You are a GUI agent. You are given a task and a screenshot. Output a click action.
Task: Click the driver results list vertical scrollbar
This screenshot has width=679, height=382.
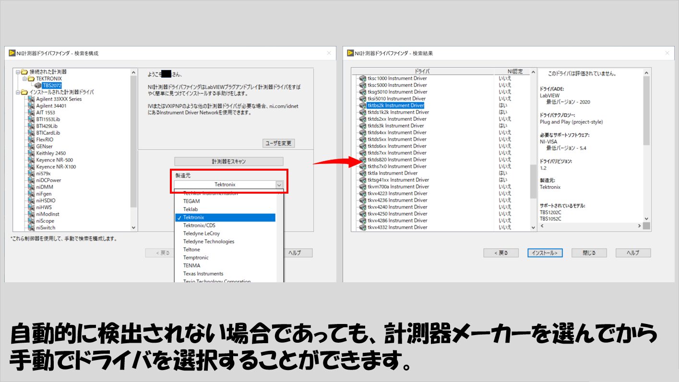coord(533,150)
